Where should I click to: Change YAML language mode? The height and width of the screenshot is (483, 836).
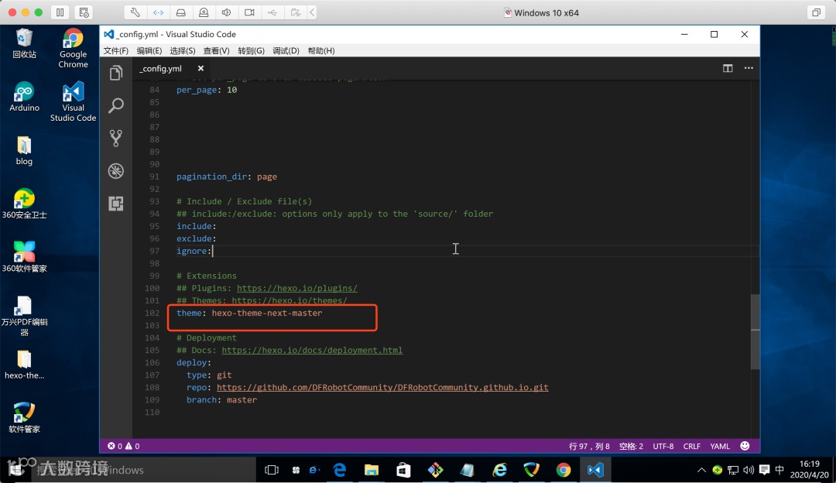pos(720,446)
